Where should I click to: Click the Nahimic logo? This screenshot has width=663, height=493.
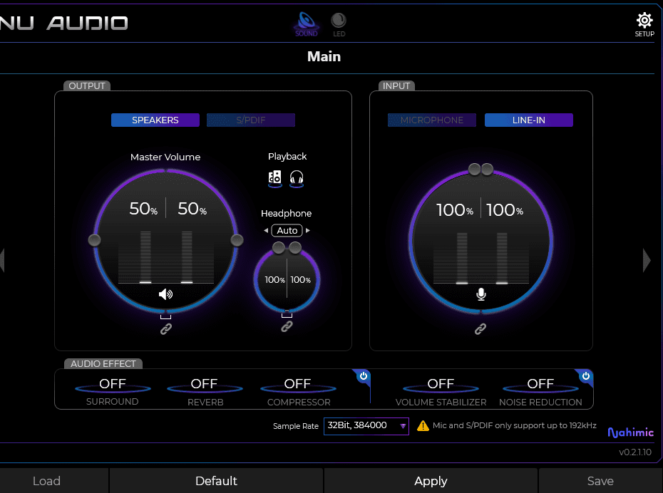630,432
